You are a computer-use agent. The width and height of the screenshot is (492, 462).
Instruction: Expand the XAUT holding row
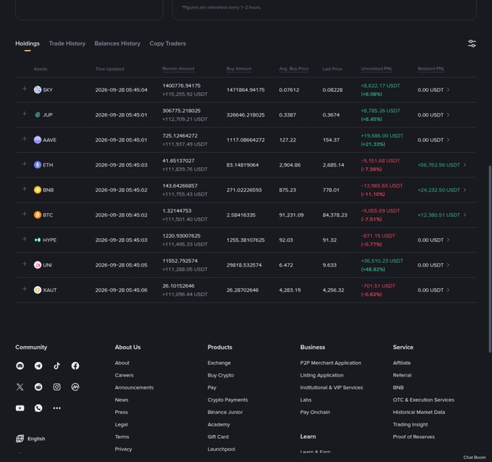pos(24,289)
